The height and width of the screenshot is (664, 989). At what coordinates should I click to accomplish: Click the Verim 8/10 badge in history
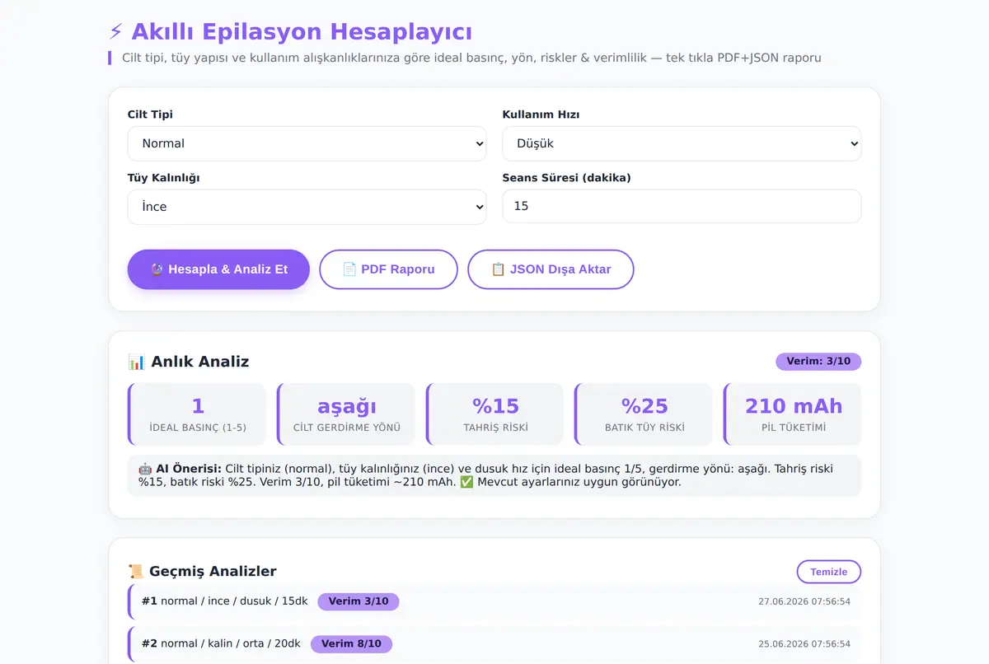coord(352,643)
